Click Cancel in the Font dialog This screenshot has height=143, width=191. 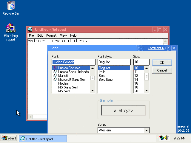pyautogui.click(x=162, y=70)
